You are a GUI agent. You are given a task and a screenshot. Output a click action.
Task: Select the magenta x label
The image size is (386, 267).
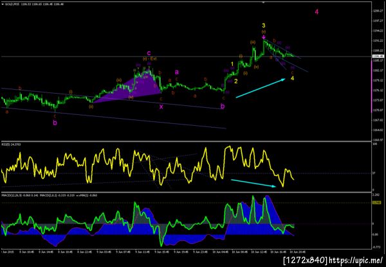pyautogui.click(x=161, y=107)
